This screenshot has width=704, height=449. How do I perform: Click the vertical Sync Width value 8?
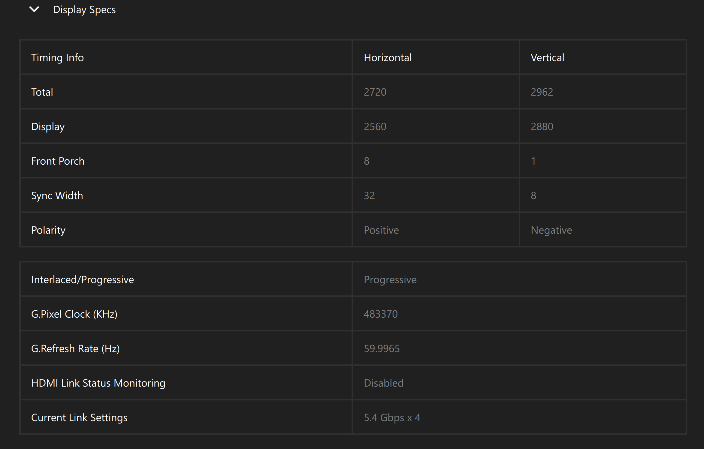click(533, 196)
